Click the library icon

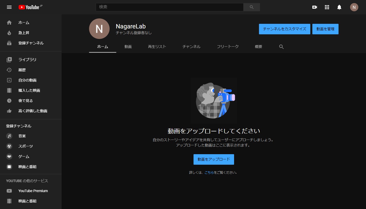[x=9, y=60]
